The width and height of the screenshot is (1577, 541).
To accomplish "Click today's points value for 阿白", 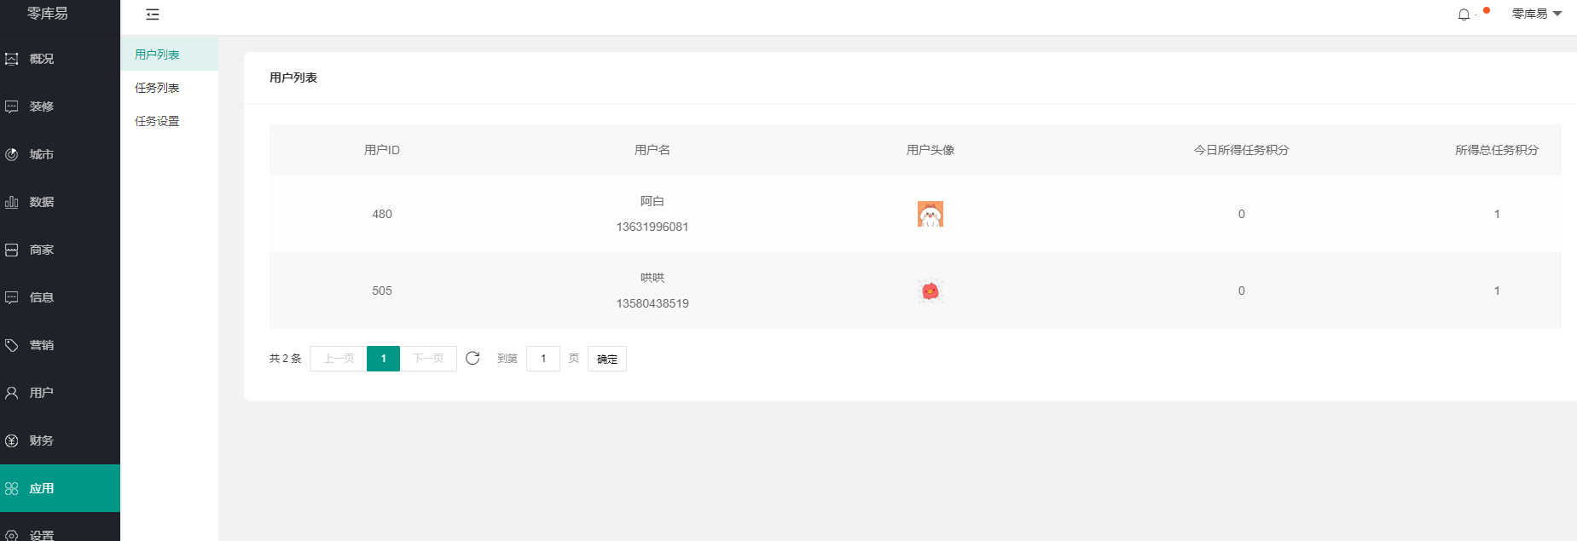I will click(x=1242, y=214).
